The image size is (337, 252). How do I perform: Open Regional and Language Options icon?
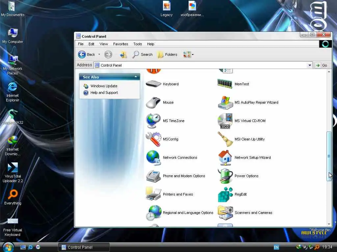coord(153,213)
